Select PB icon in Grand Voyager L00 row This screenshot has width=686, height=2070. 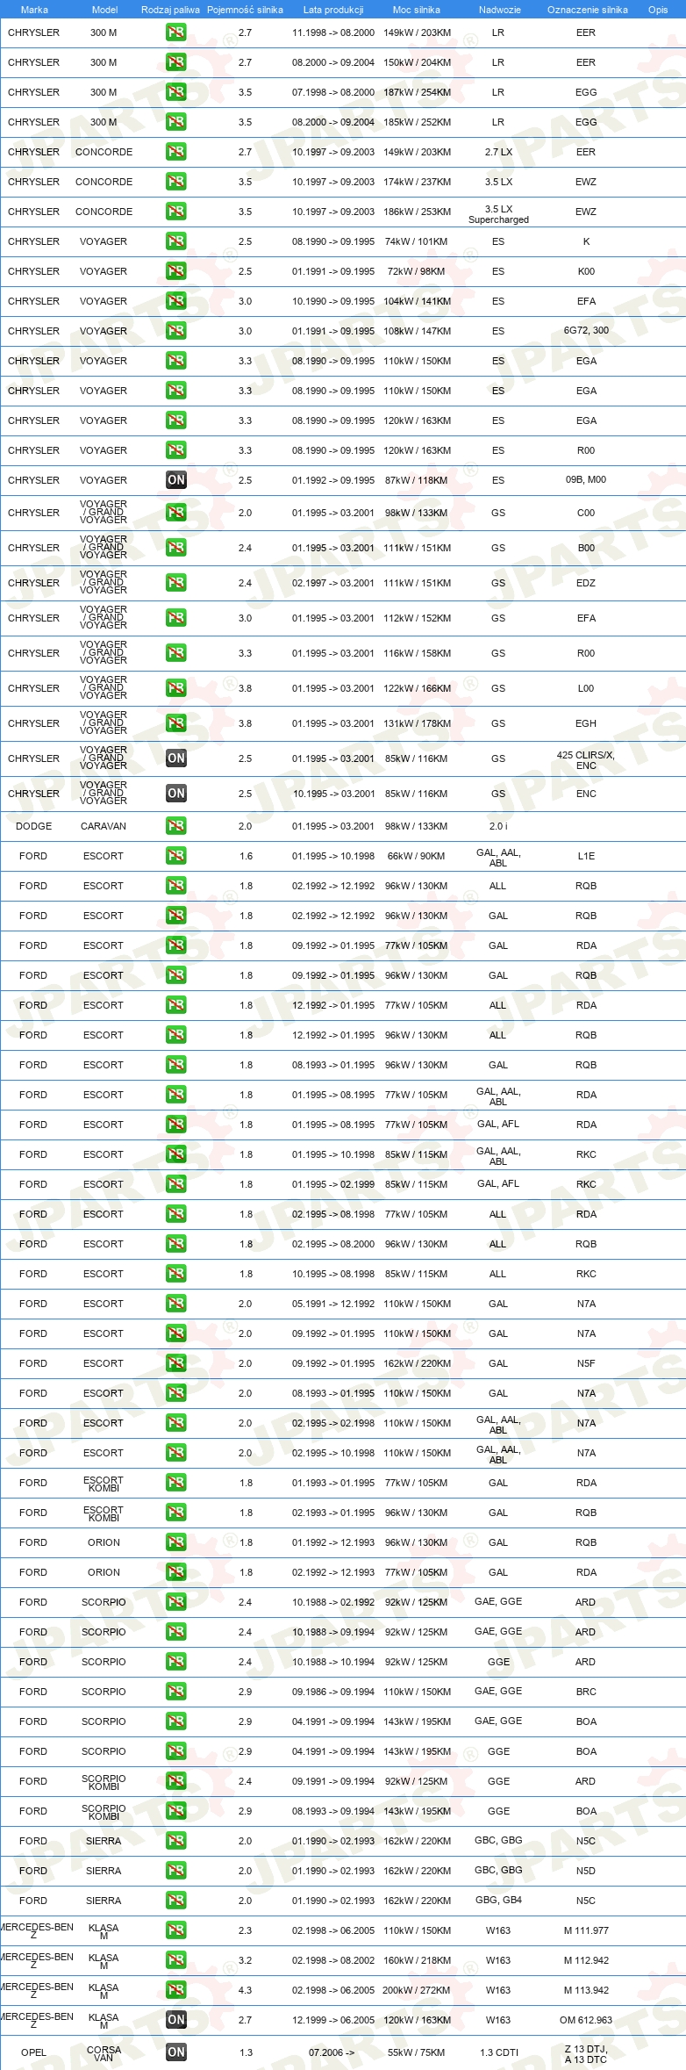tap(176, 688)
